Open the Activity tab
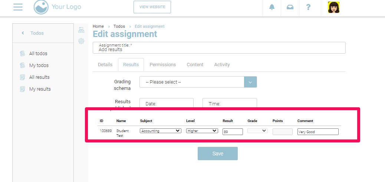 pyautogui.click(x=222, y=65)
